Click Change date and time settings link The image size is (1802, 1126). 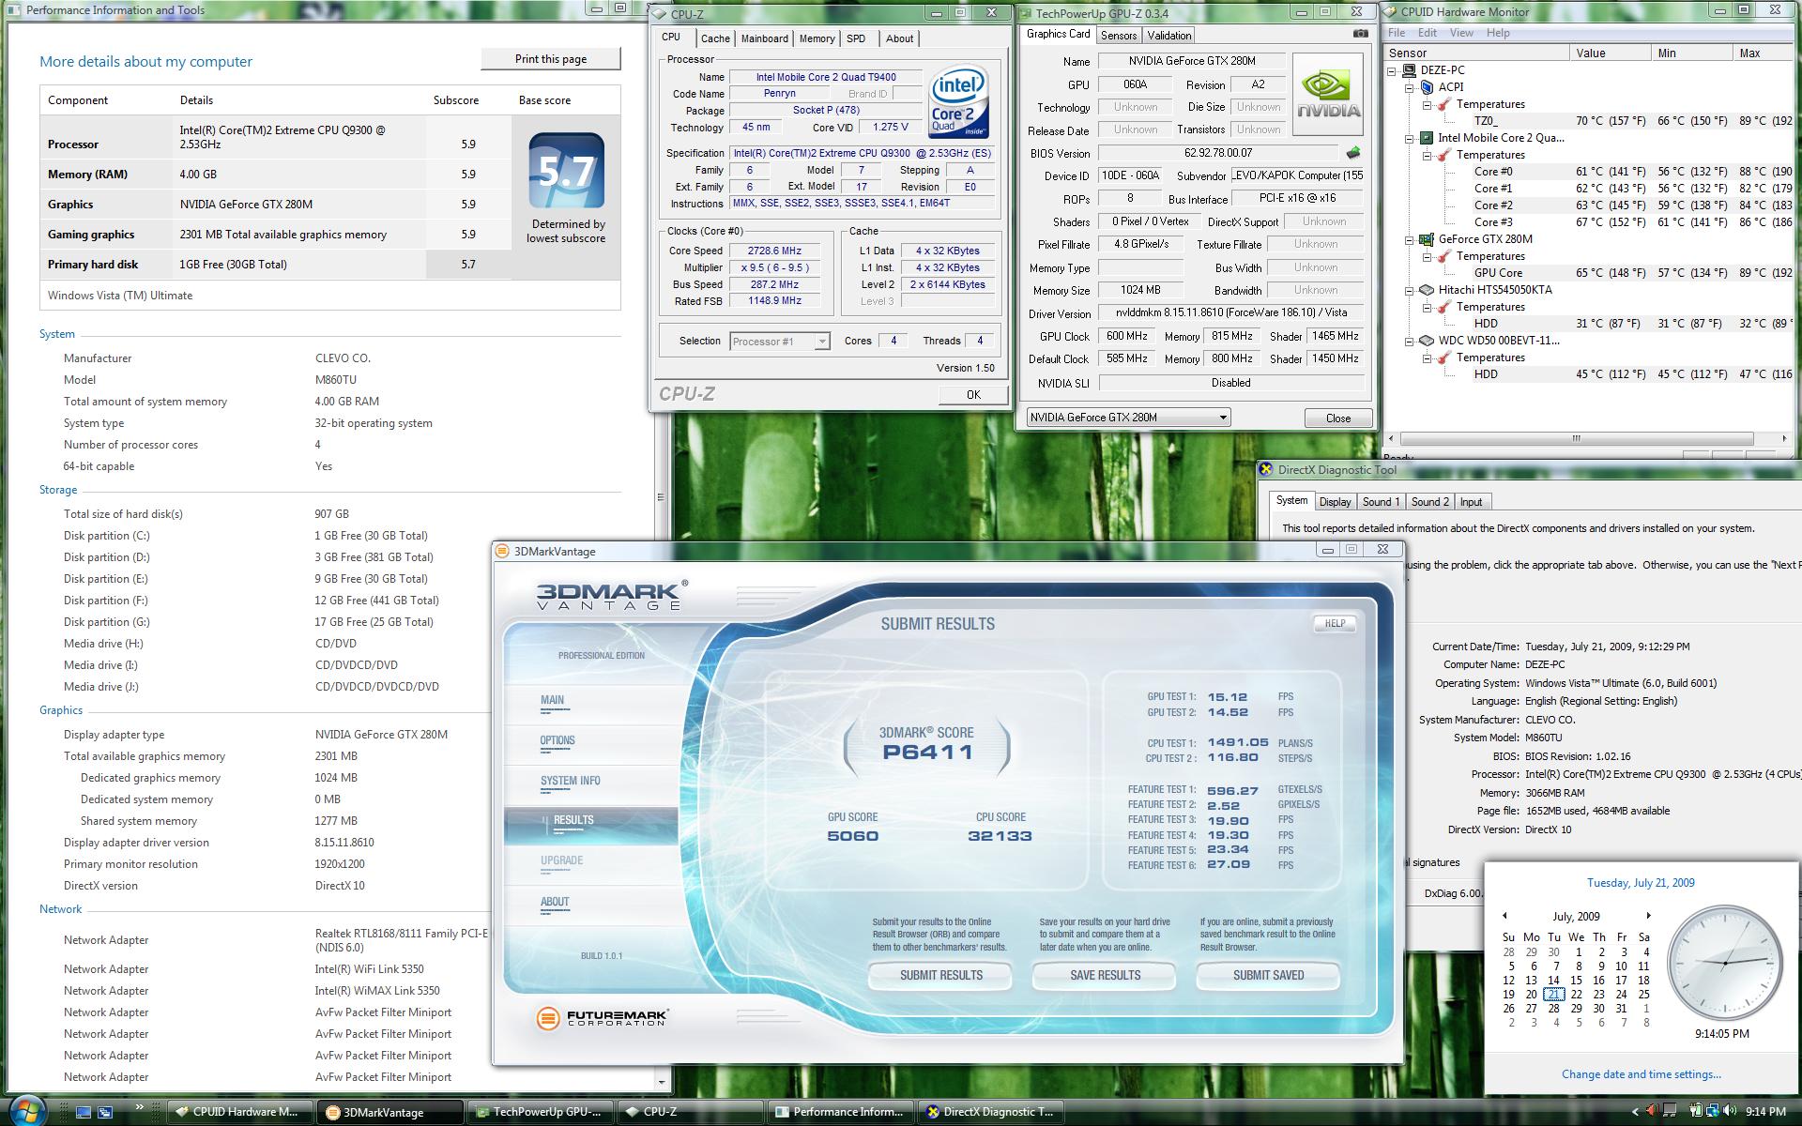(1641, 1074)
